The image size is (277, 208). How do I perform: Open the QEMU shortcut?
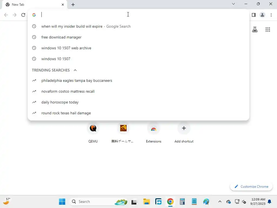coord(93,133)
